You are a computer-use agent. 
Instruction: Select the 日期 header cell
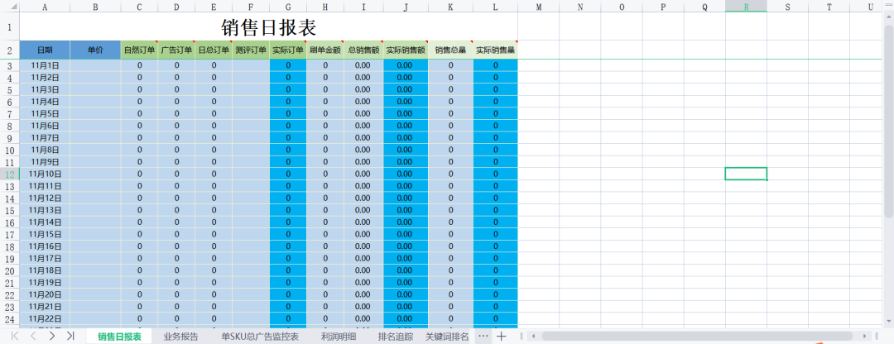(x=45, y=50)
